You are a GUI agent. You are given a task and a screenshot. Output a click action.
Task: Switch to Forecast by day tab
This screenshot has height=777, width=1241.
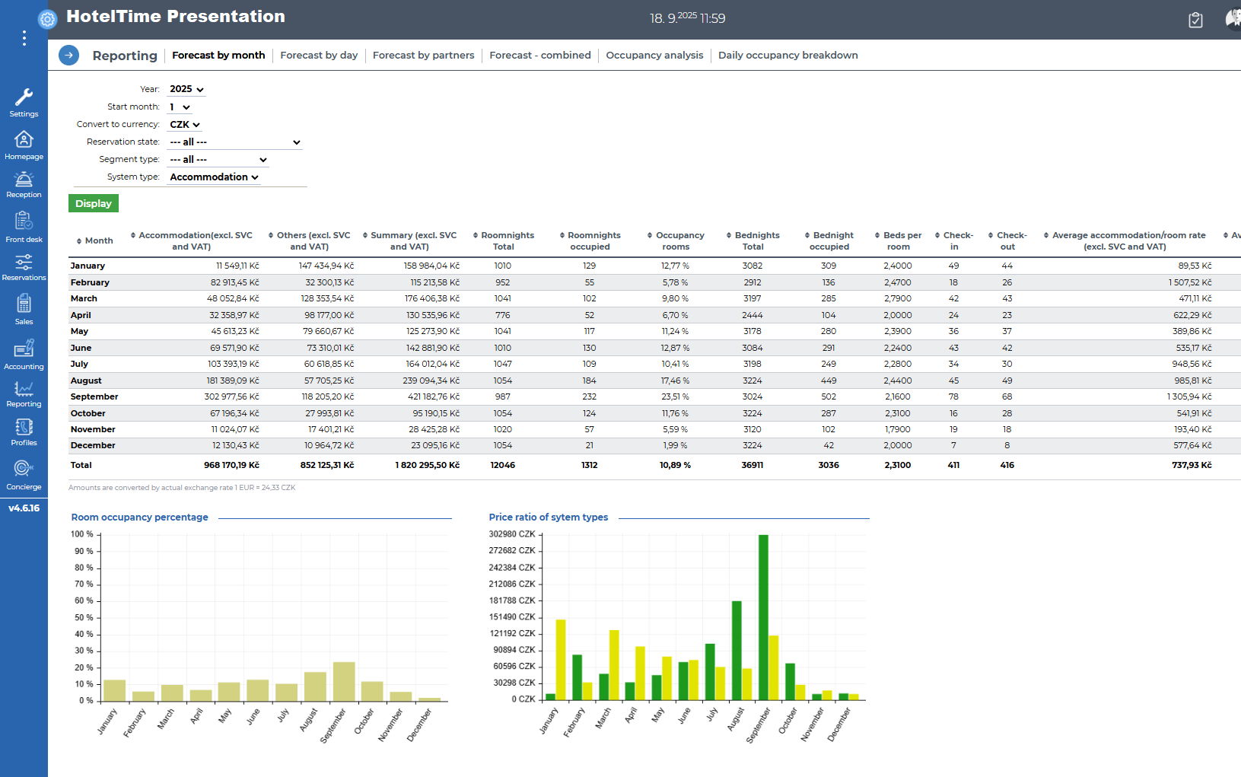coord(319,56)
